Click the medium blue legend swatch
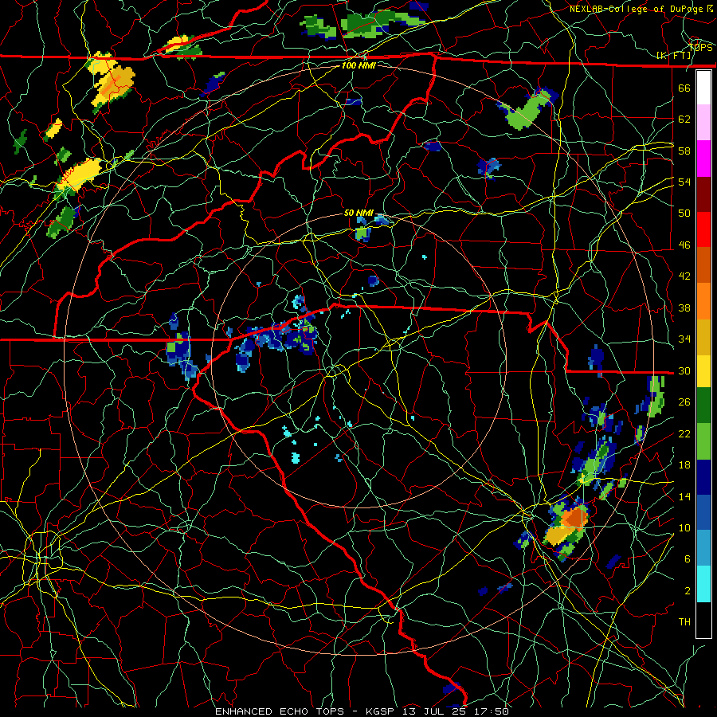 [x=703, y=512]
